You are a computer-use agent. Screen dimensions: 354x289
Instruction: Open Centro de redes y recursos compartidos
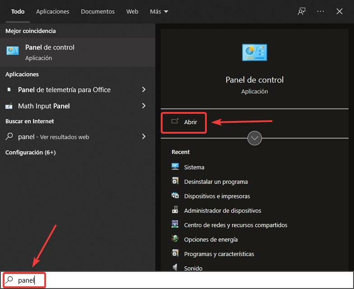pyautogui.click(x=236, y=225)
